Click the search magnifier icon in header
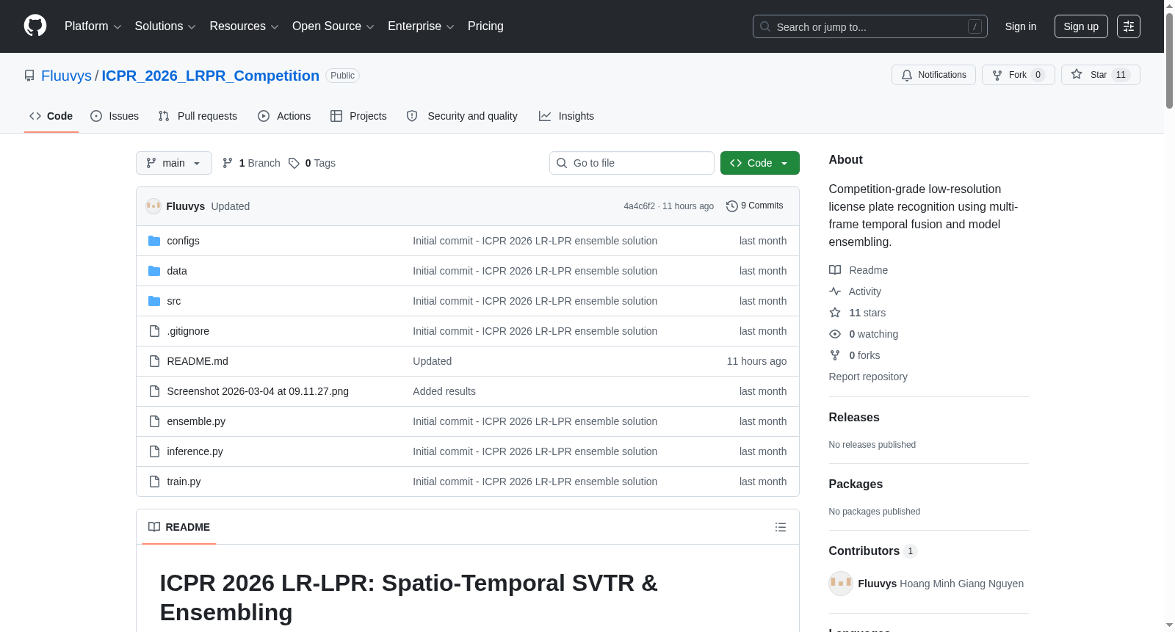Viewport: 1175px width, 632px height. tap(765, 26)
